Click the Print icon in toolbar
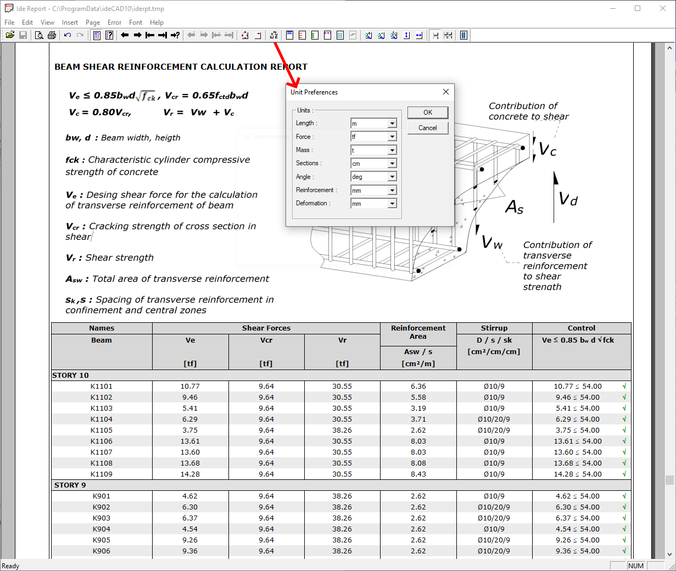Screen dimensions: 676x571 coord(52,35)
